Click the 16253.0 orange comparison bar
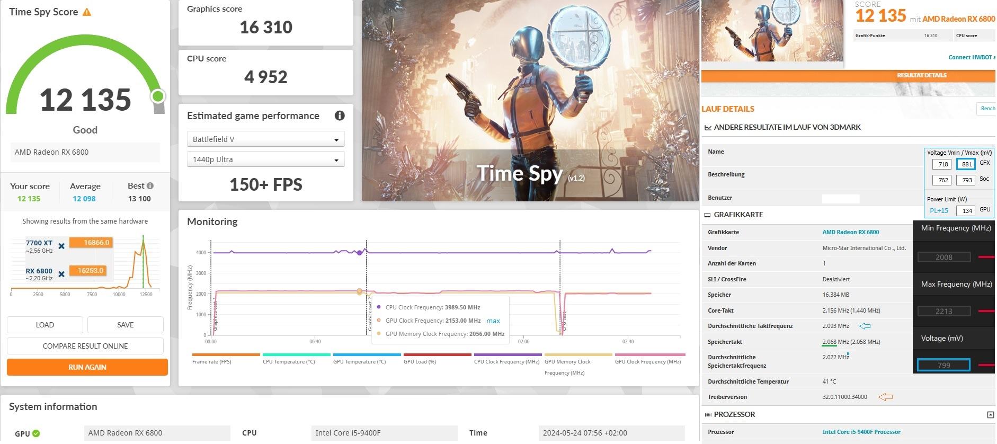The image size is (997, 444). click(x=88, y=271)
